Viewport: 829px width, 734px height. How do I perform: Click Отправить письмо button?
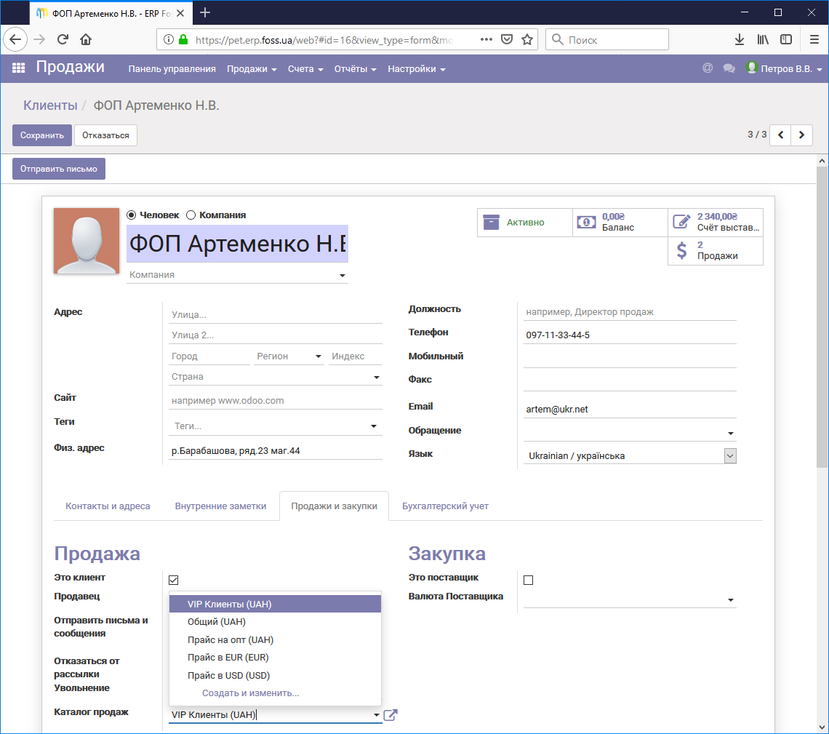pyautogui.click(x=59, y=169)
